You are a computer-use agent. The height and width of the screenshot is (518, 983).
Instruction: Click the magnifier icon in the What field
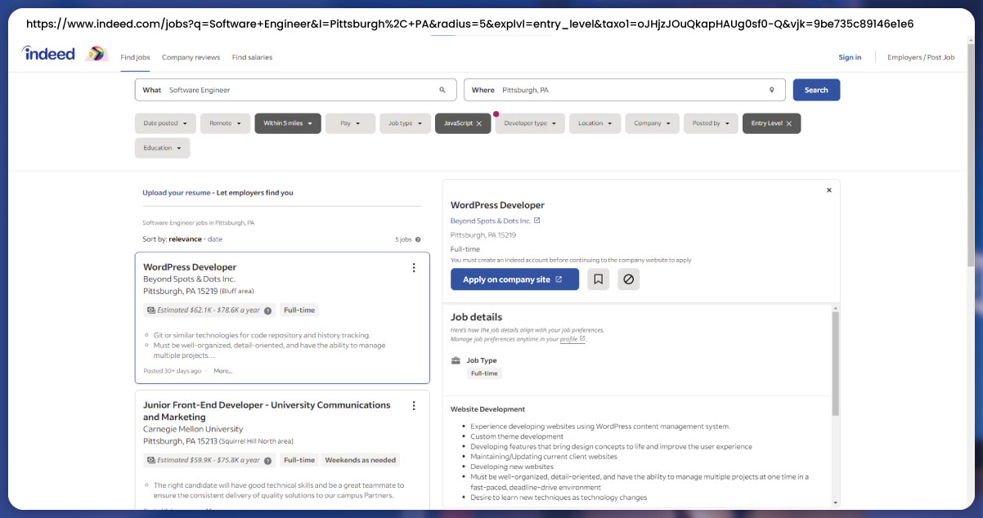click(442, 90)
